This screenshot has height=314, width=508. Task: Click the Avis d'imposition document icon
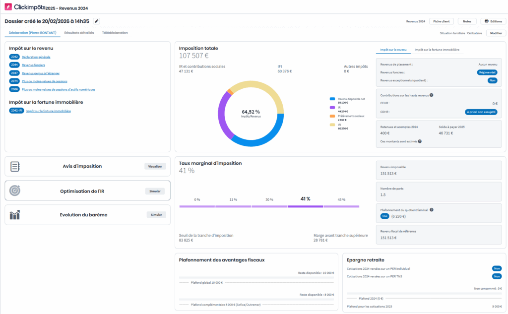tap(15, 167)
